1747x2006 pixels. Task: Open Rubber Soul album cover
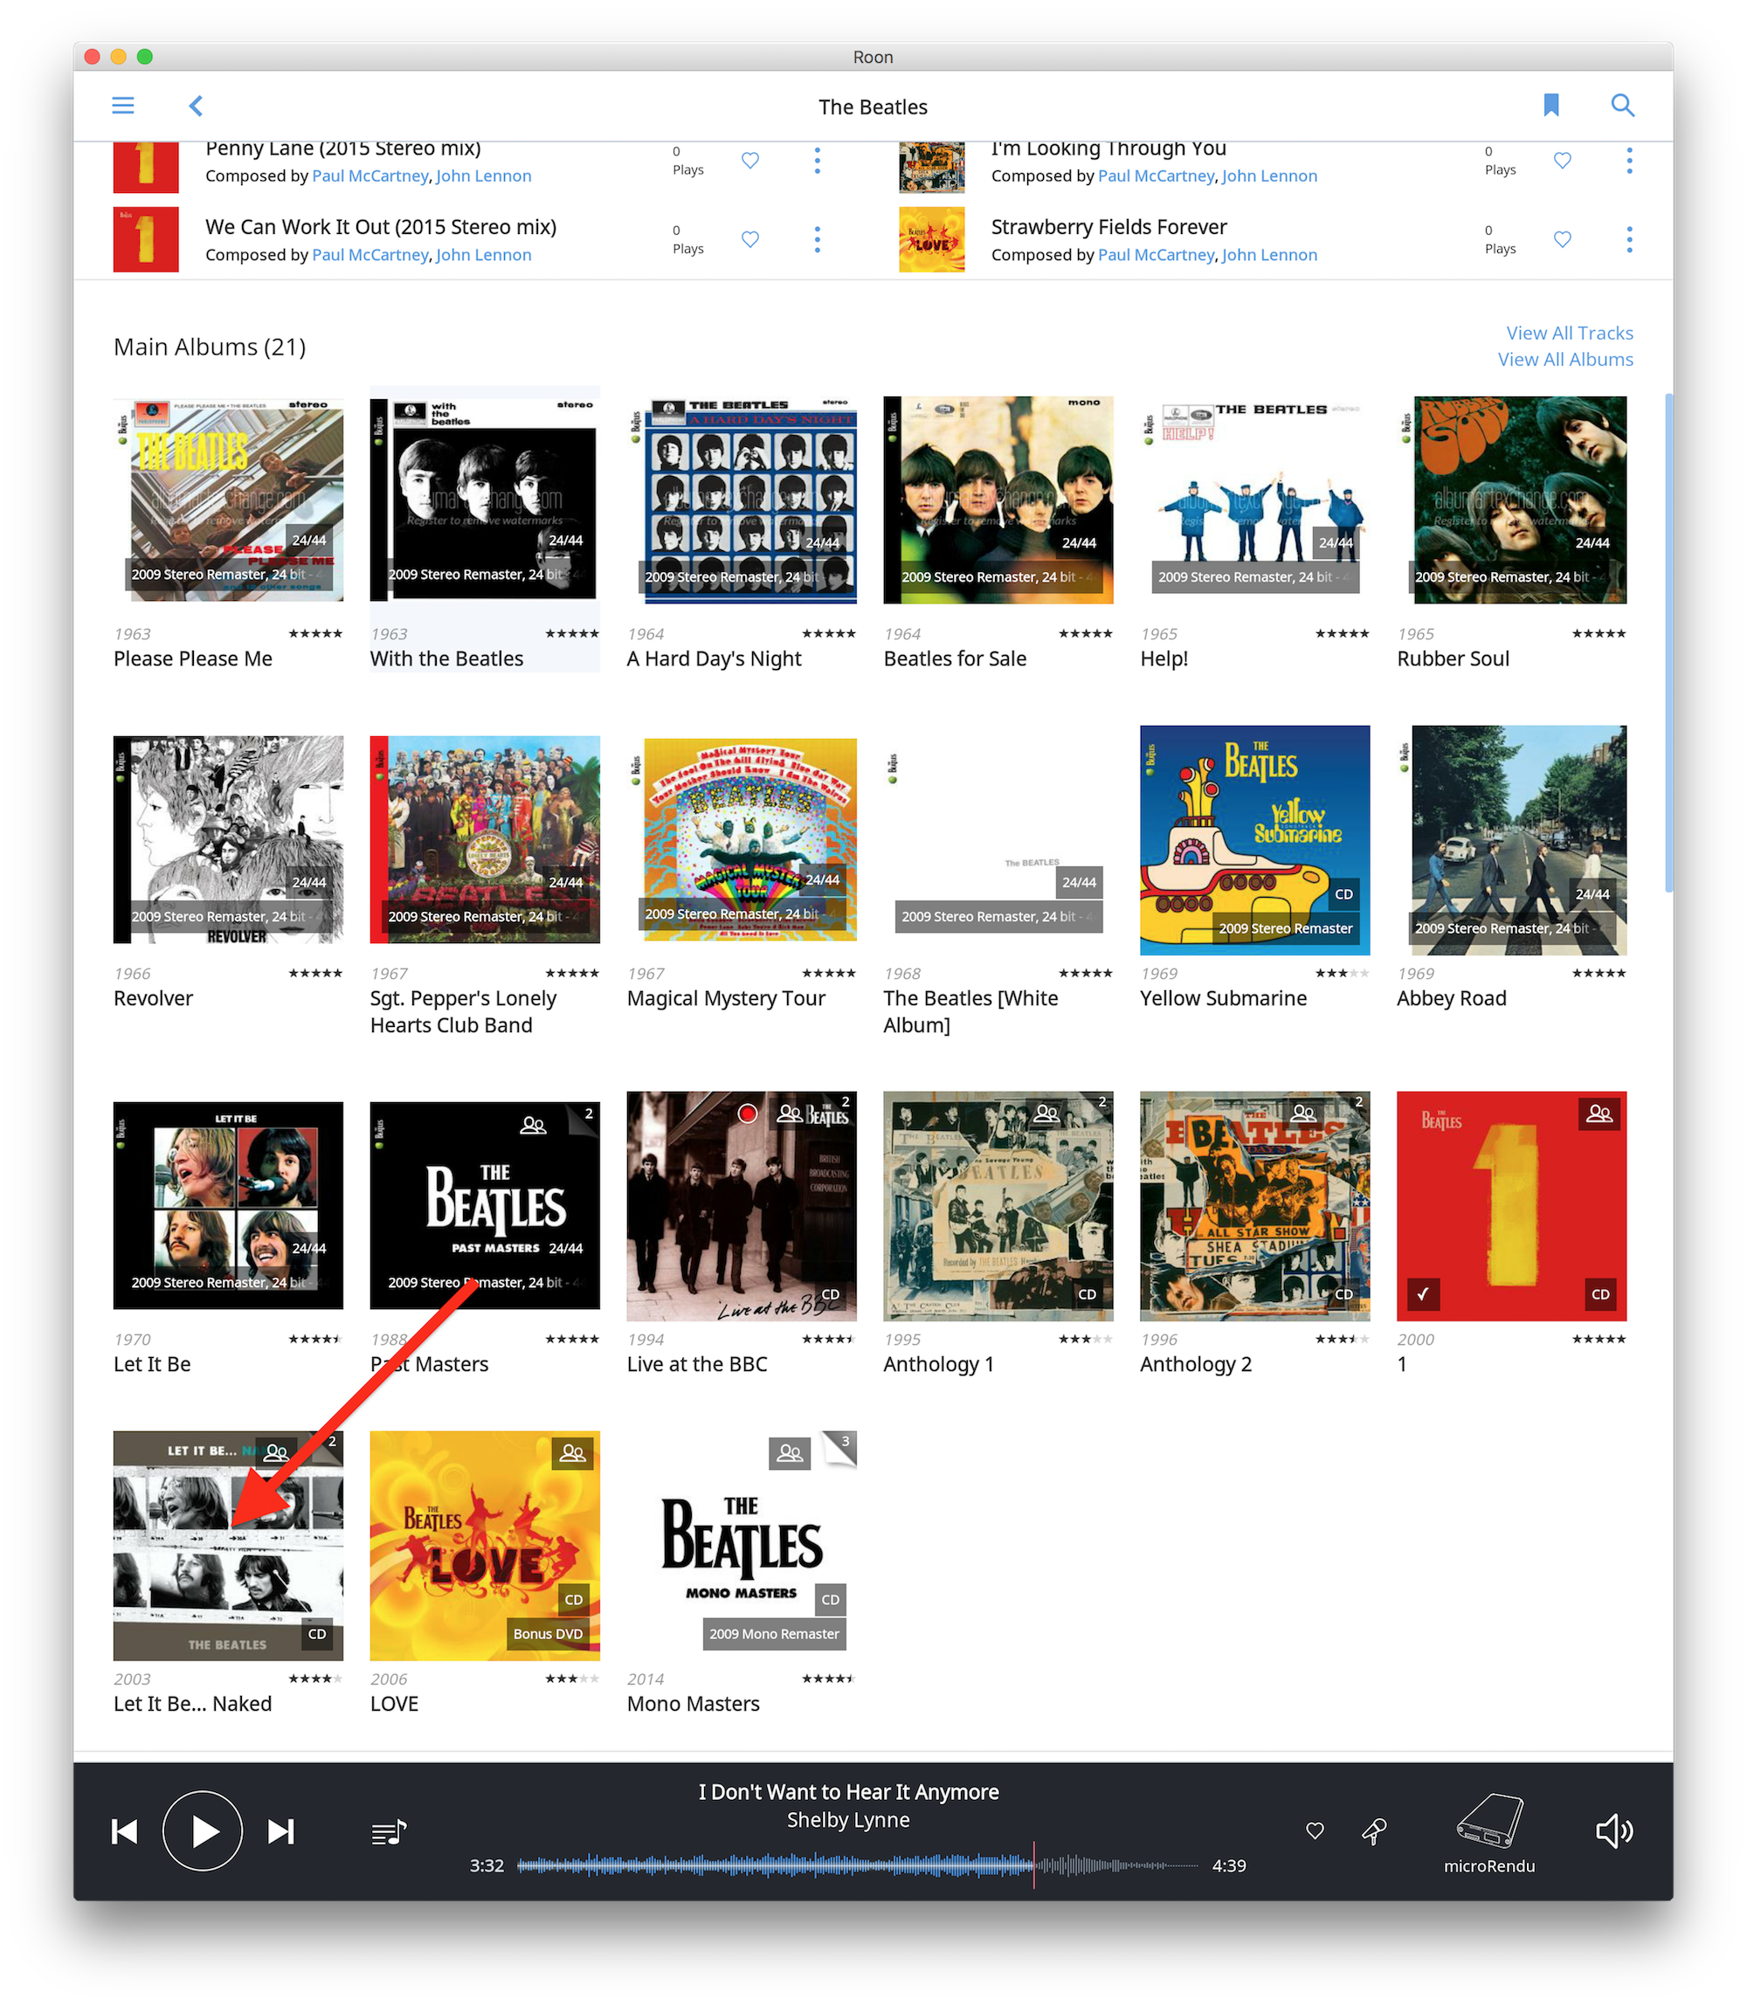point(1512,499)
